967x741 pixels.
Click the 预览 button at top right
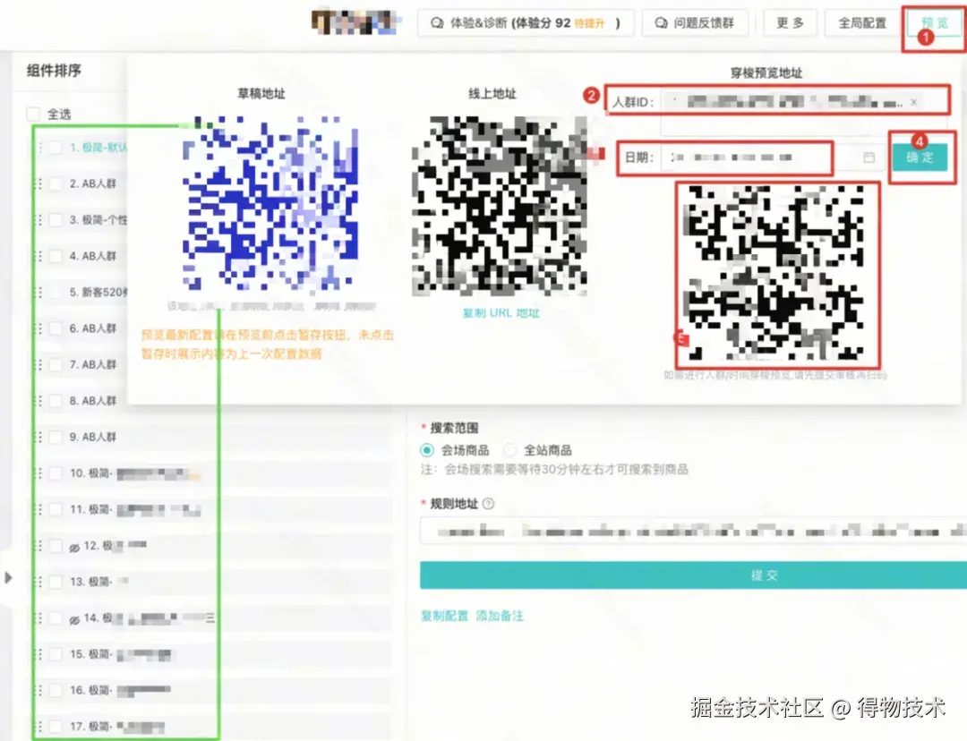934,23
